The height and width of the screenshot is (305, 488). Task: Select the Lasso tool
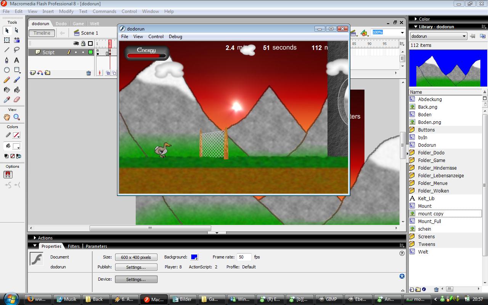[x=17, y=50]
